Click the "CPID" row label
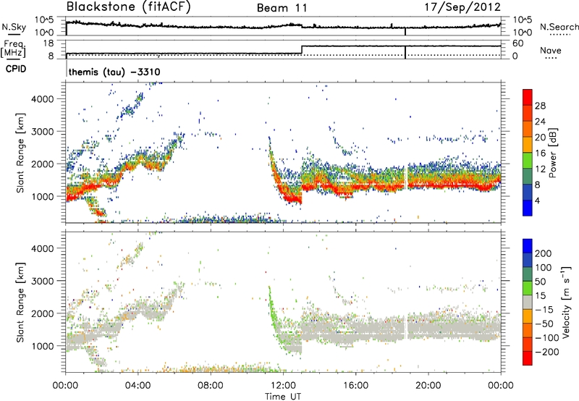Screen dimensions: 579x401 [16, 69]
